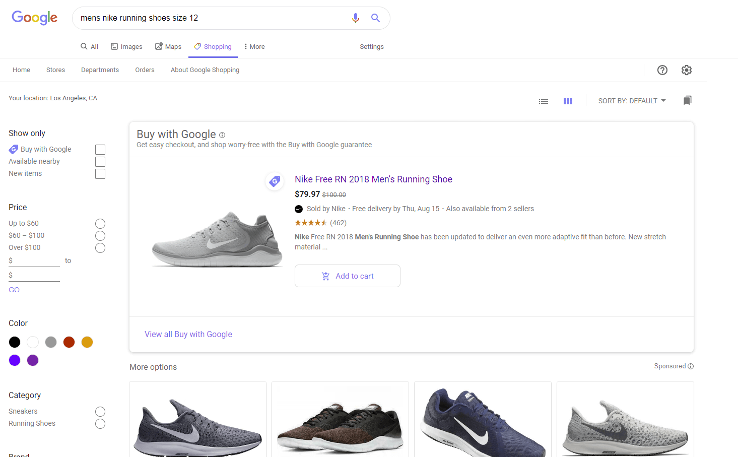Open the brown and black shoe sponsored card
The width and height of the screenshot is (738, 457).
pos(340,419)
